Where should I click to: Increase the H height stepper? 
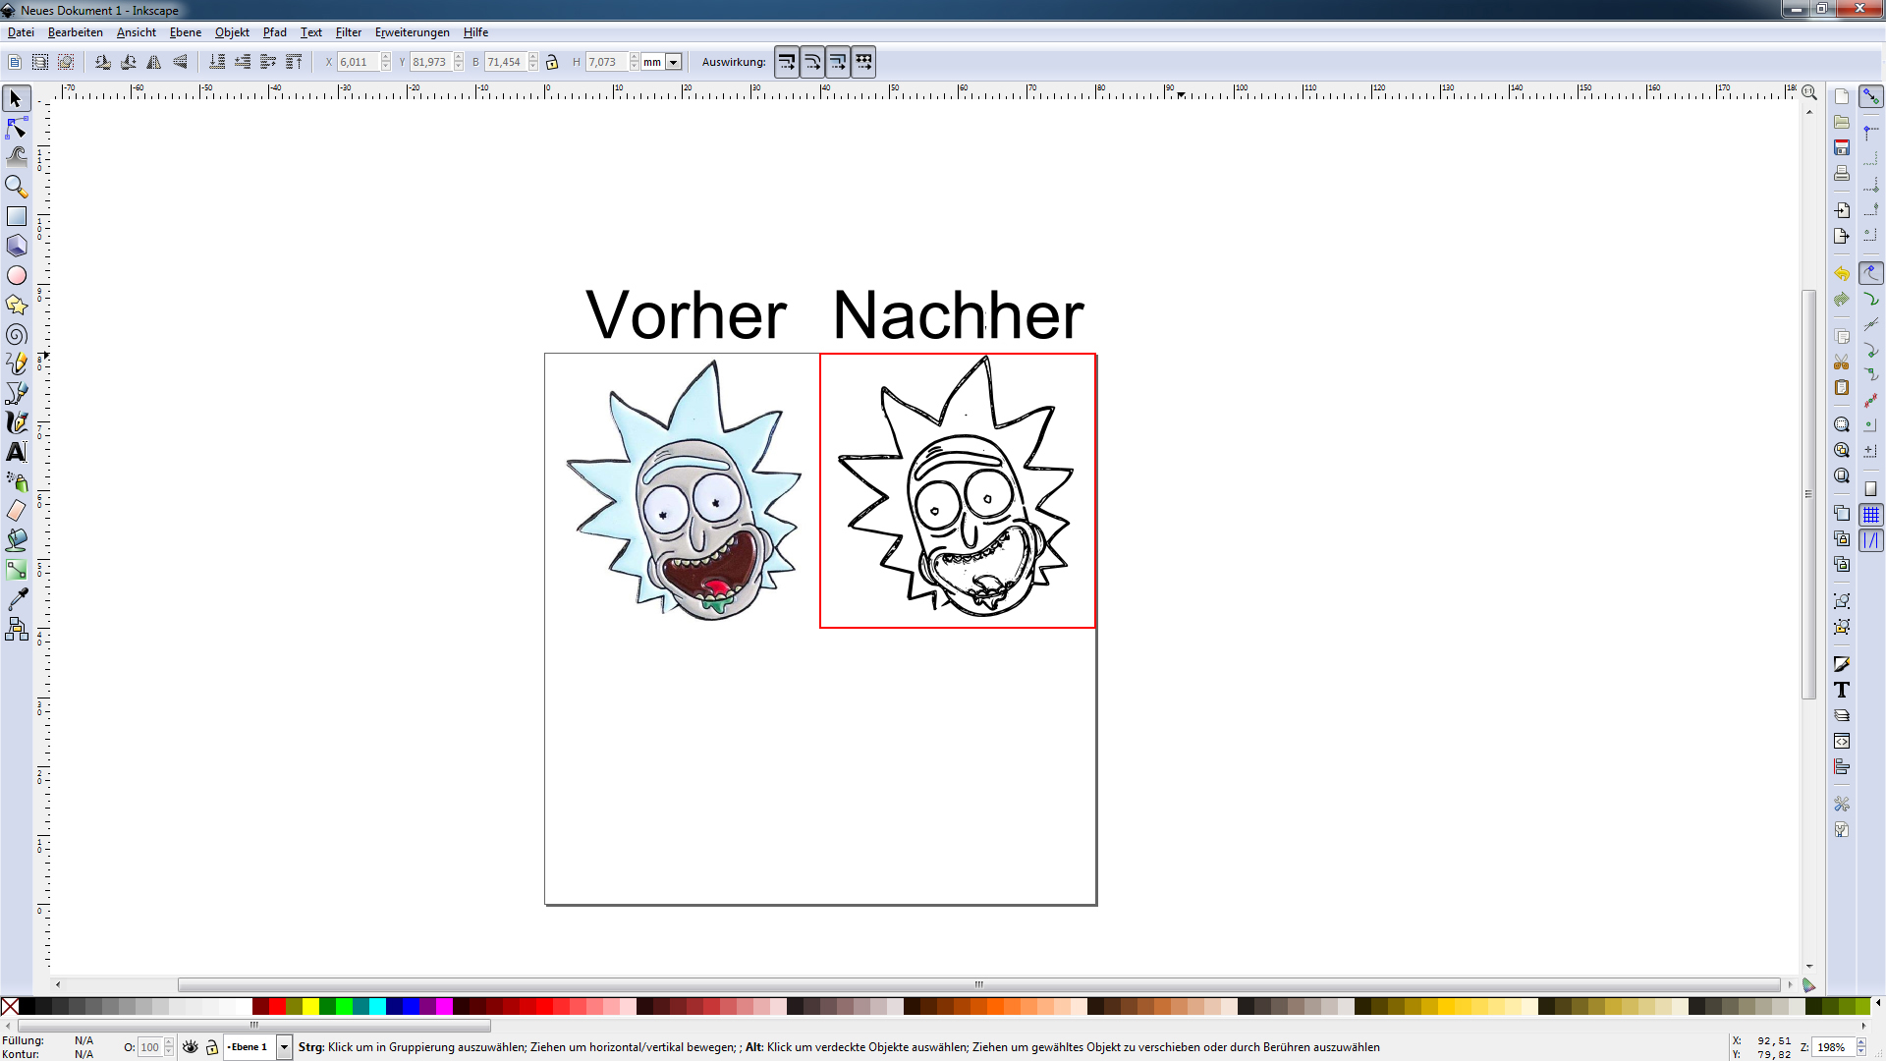click(635, 57)
